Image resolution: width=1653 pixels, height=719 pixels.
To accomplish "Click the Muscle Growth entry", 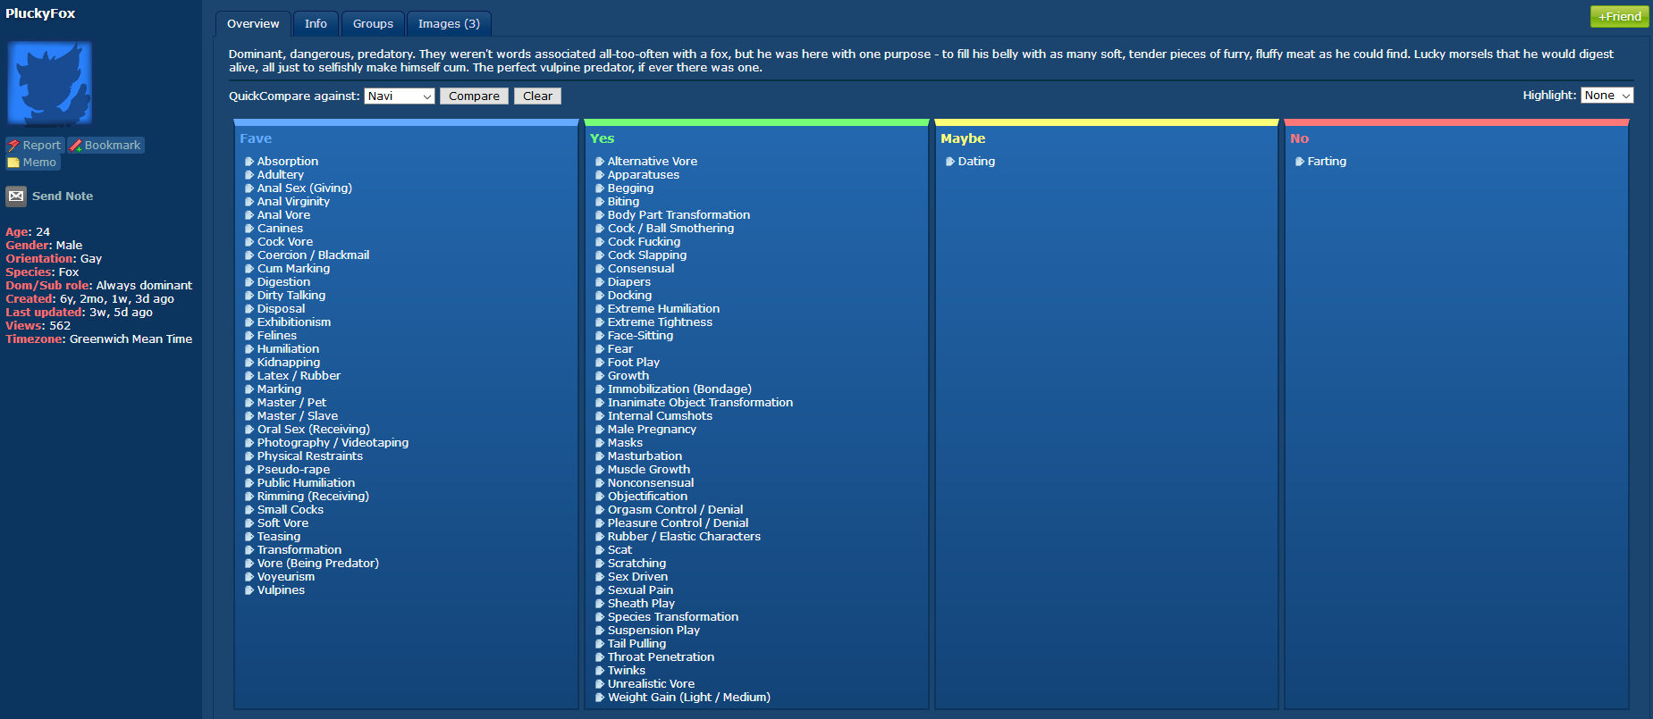I will pyautogui.click(x=649, y=470).
